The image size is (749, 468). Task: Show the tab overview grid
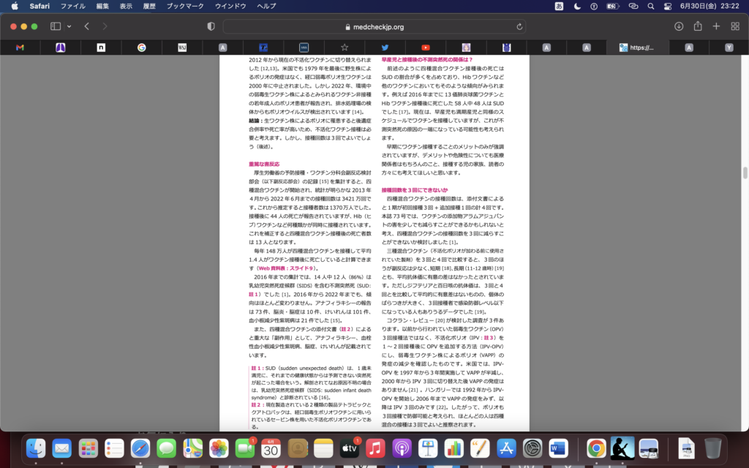click(x=734, y=26)
